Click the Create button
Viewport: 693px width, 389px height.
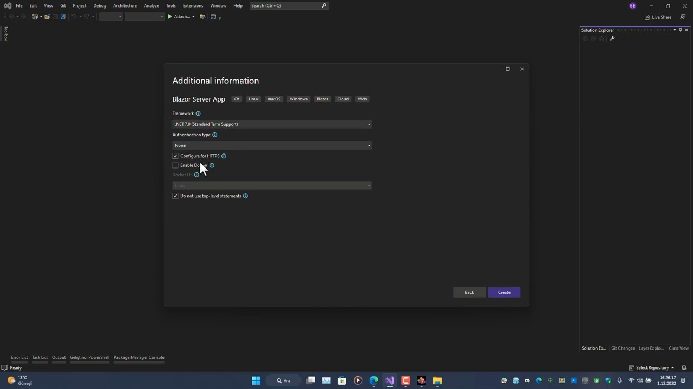[504, 292]
